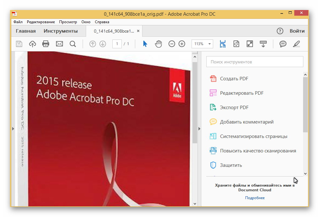319x217 pixels.
Task: Click the Print file icon
Action: (x=46, y=44)
